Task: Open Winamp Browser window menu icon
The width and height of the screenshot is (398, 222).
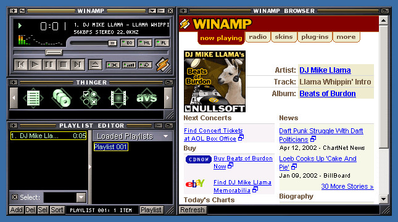Action: click(183, 11)
